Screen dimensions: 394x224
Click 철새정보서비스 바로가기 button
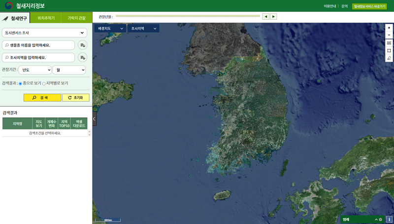click(x=369, y=6)
